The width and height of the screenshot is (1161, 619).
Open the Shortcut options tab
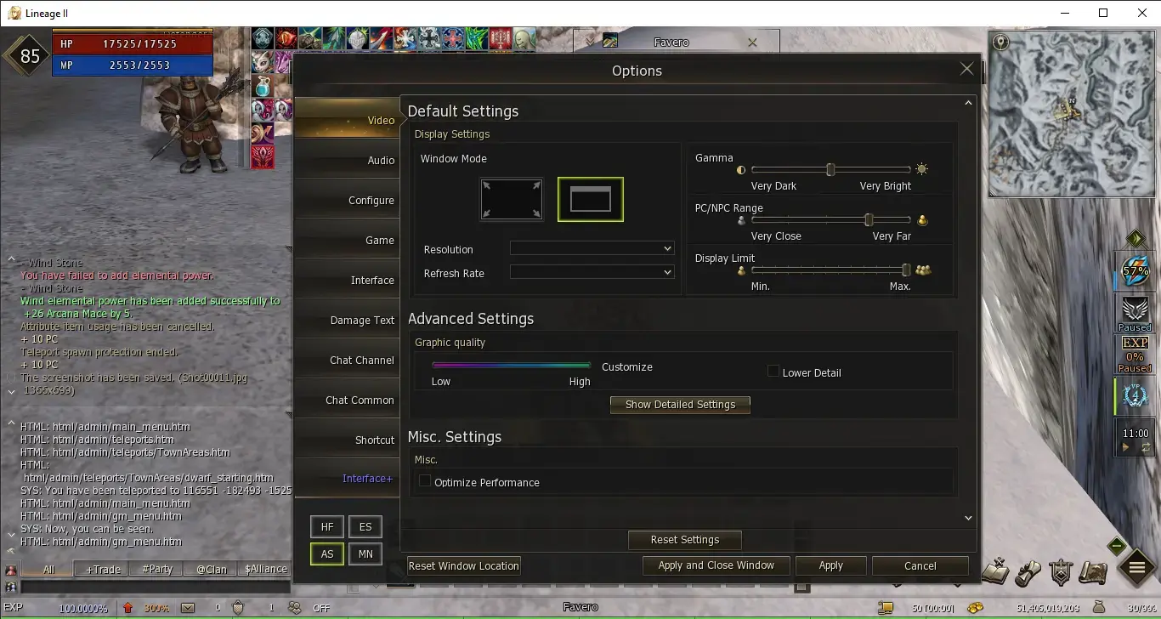[348, 440]
